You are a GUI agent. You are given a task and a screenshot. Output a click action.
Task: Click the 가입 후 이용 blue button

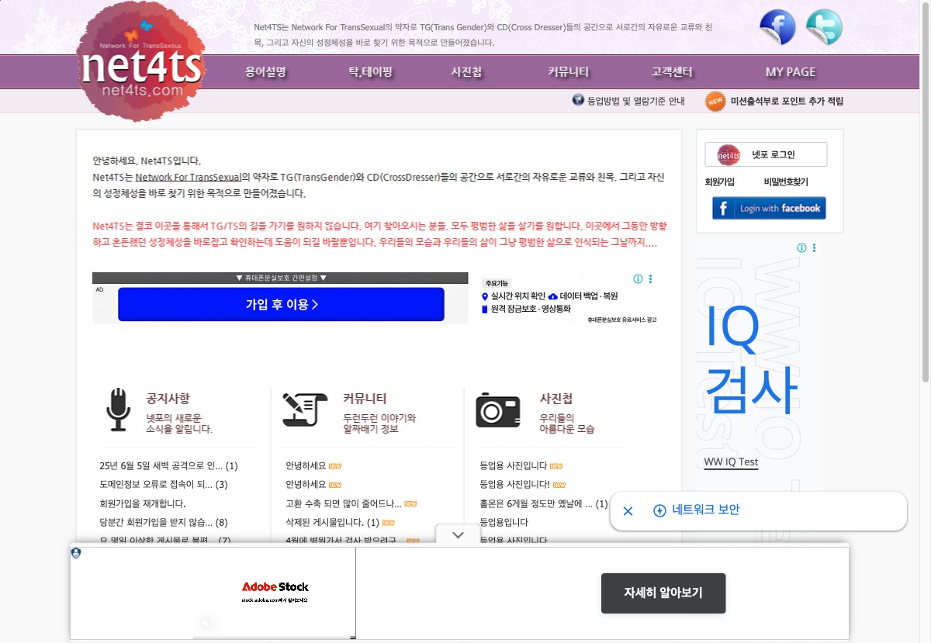tap(281, 304)
